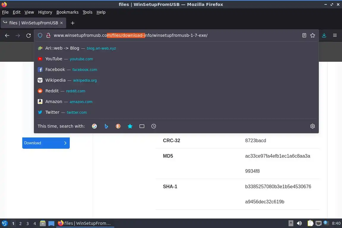Open the View menu
The height and width of the screenshot is (228, 342).
(29, 12)
